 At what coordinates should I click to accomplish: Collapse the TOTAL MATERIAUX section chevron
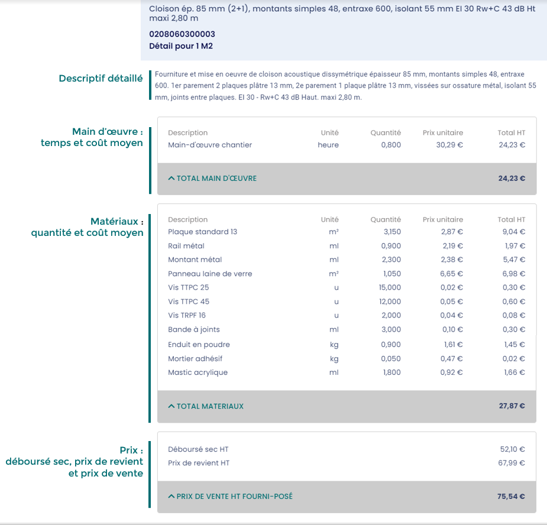click(171, 406)
